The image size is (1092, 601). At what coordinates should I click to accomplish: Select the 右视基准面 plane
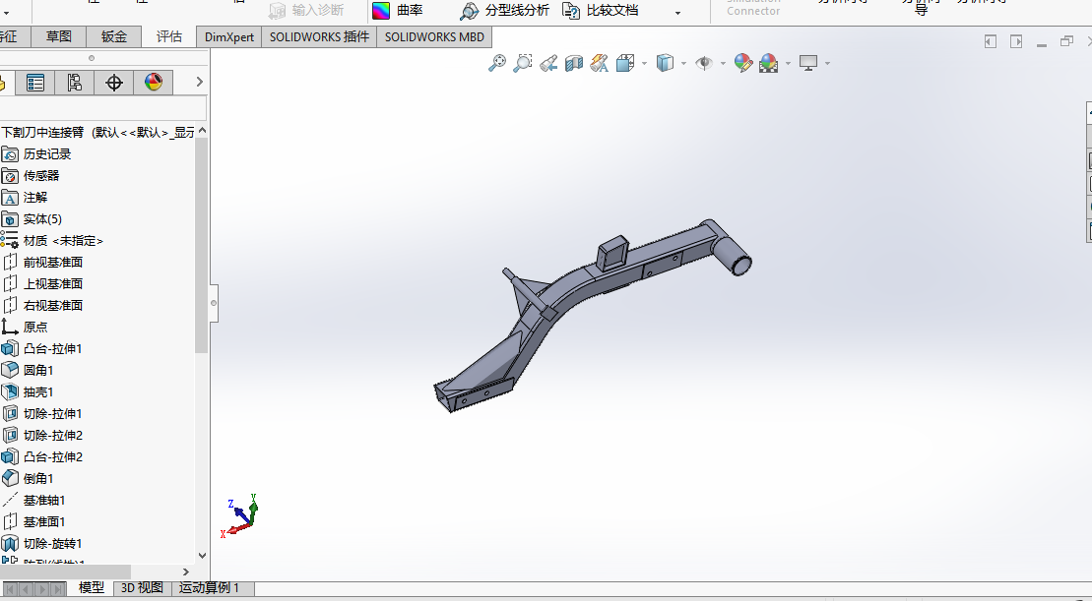point(53,305)
